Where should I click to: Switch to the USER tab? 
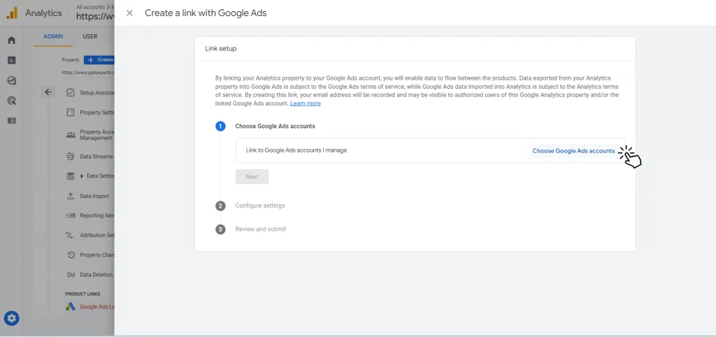click(90, 36)
